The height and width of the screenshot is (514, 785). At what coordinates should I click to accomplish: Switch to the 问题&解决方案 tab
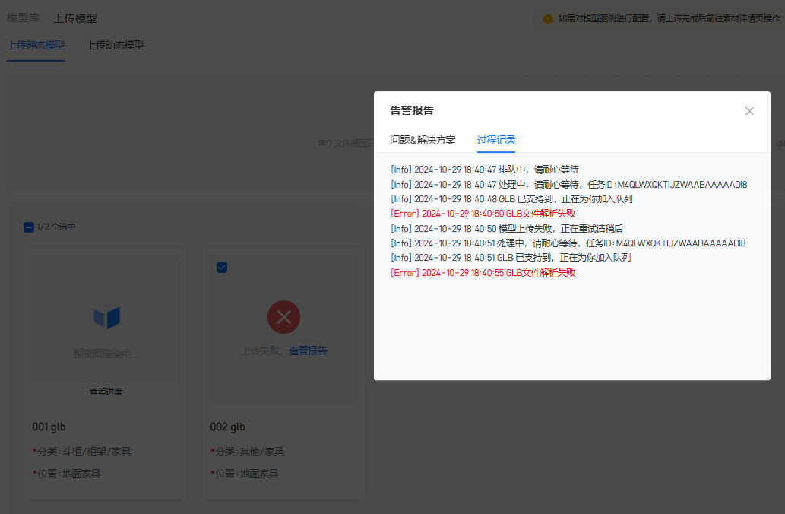(423, 140)
